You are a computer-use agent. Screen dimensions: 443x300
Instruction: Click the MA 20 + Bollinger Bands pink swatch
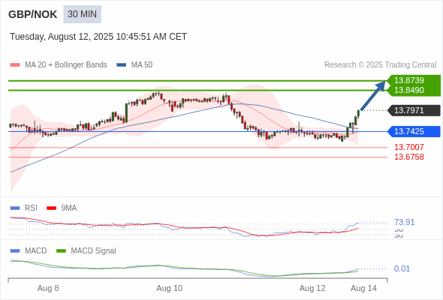click(x=15, y=65)
